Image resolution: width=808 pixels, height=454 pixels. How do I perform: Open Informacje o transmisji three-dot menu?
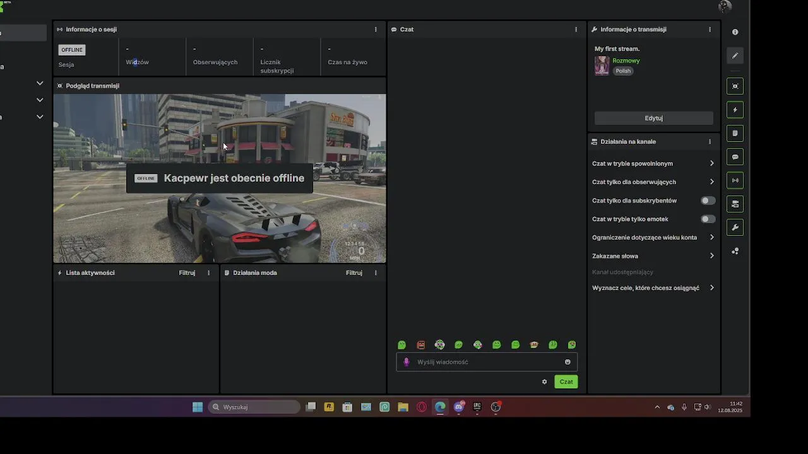pos(710,30)
